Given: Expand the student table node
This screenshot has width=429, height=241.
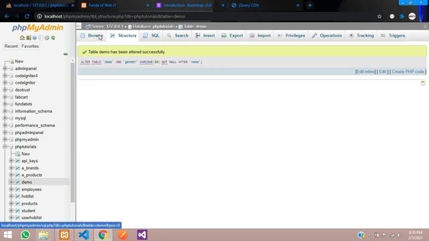Looking at the screenshot, I should coord(11,211).
